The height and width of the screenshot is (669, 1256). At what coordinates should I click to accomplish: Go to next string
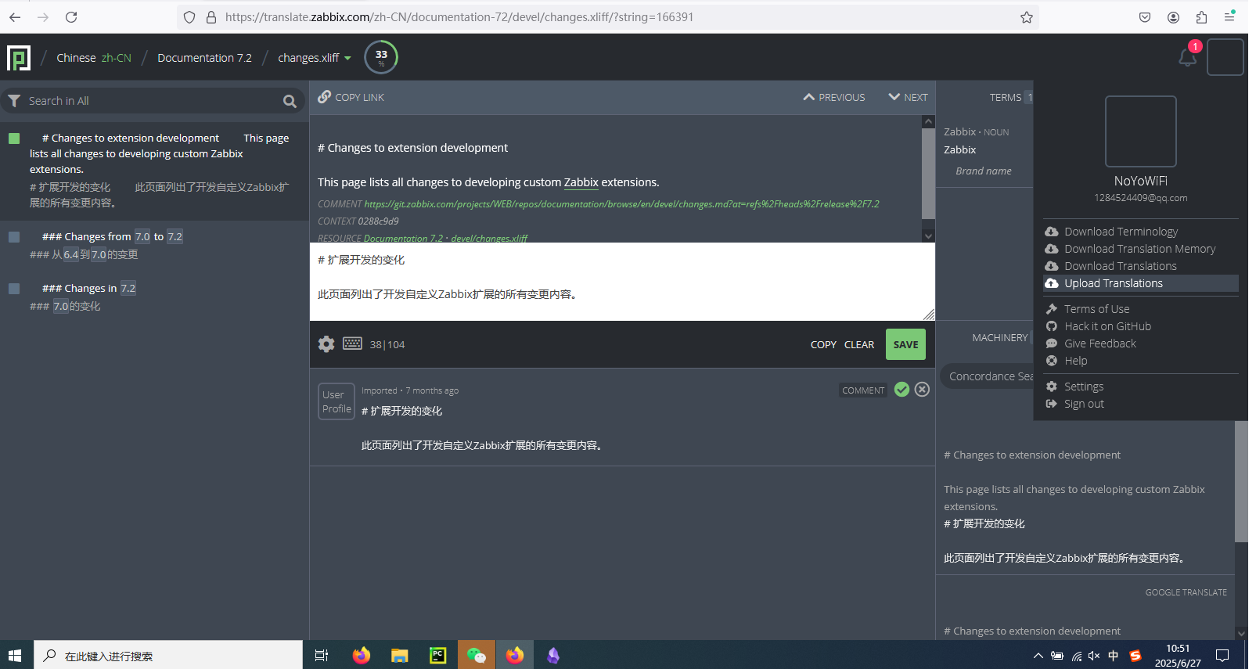pos(908,97)
